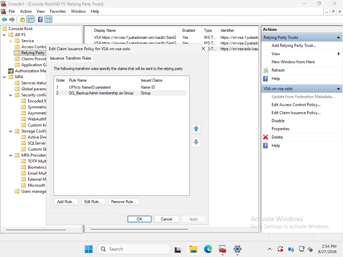Open the Favorites menu
The width and height of the screenshot is (343, 257).
[58, 11]
